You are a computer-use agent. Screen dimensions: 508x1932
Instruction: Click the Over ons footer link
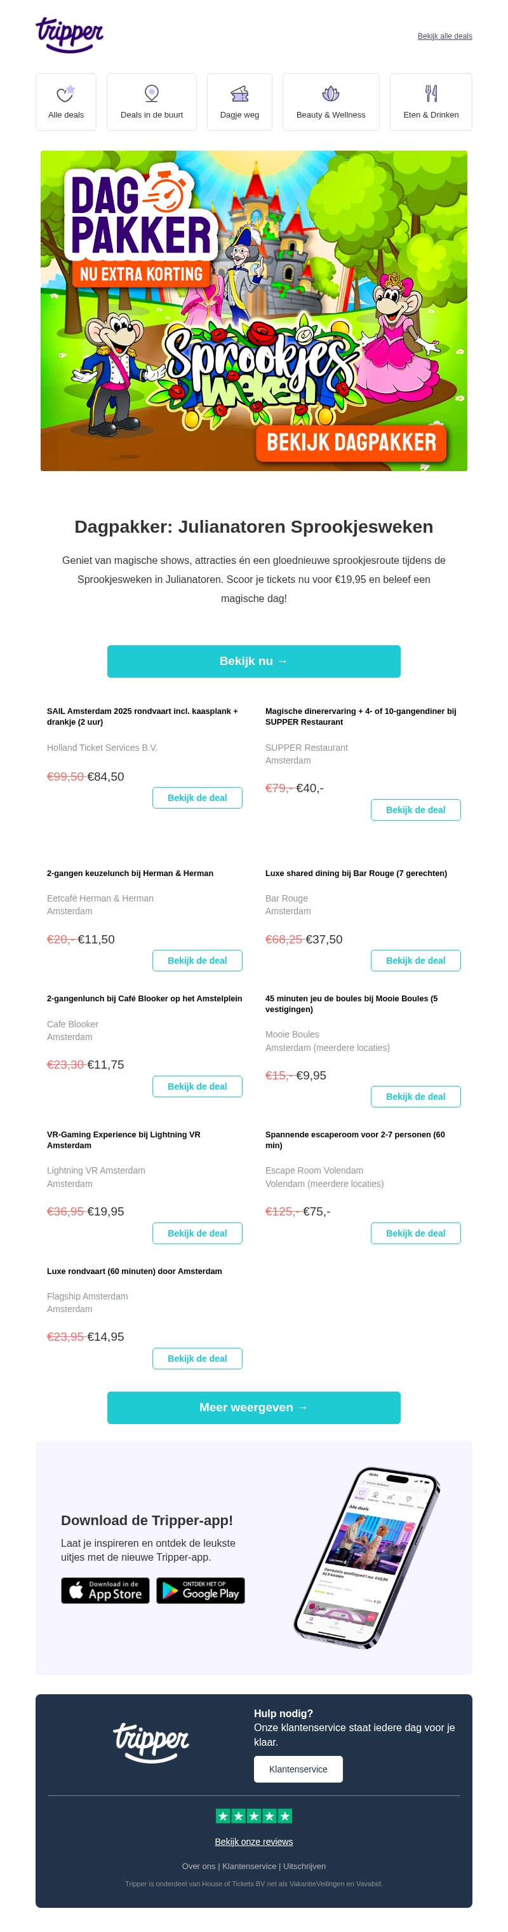(x=198, y=1866)
